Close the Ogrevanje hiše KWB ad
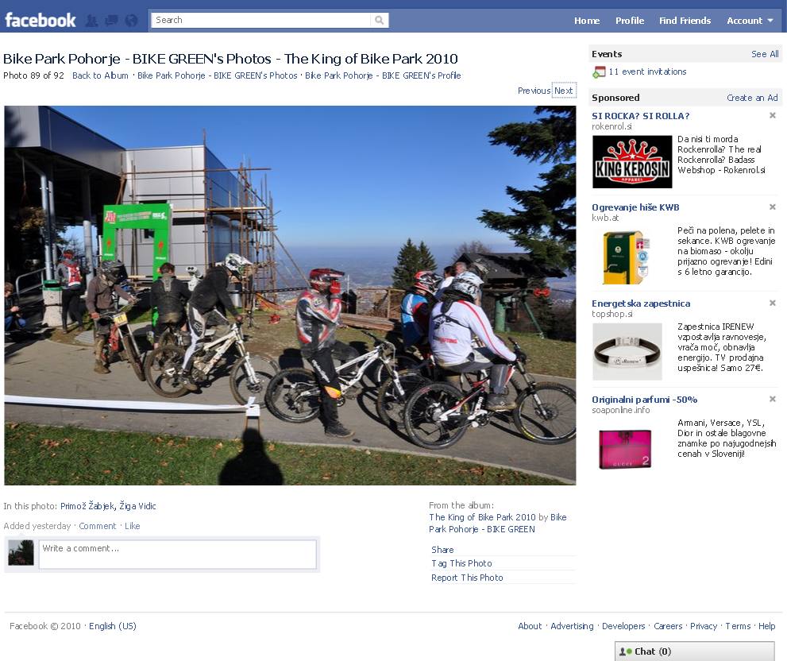Screen dimensions: 787x661 tap(773, 207)
